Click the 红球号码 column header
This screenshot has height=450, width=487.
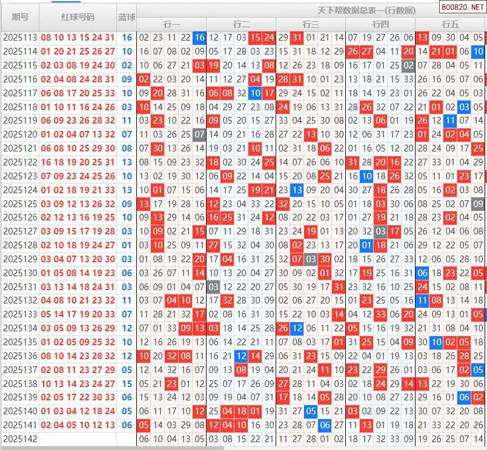pos(78,17)
